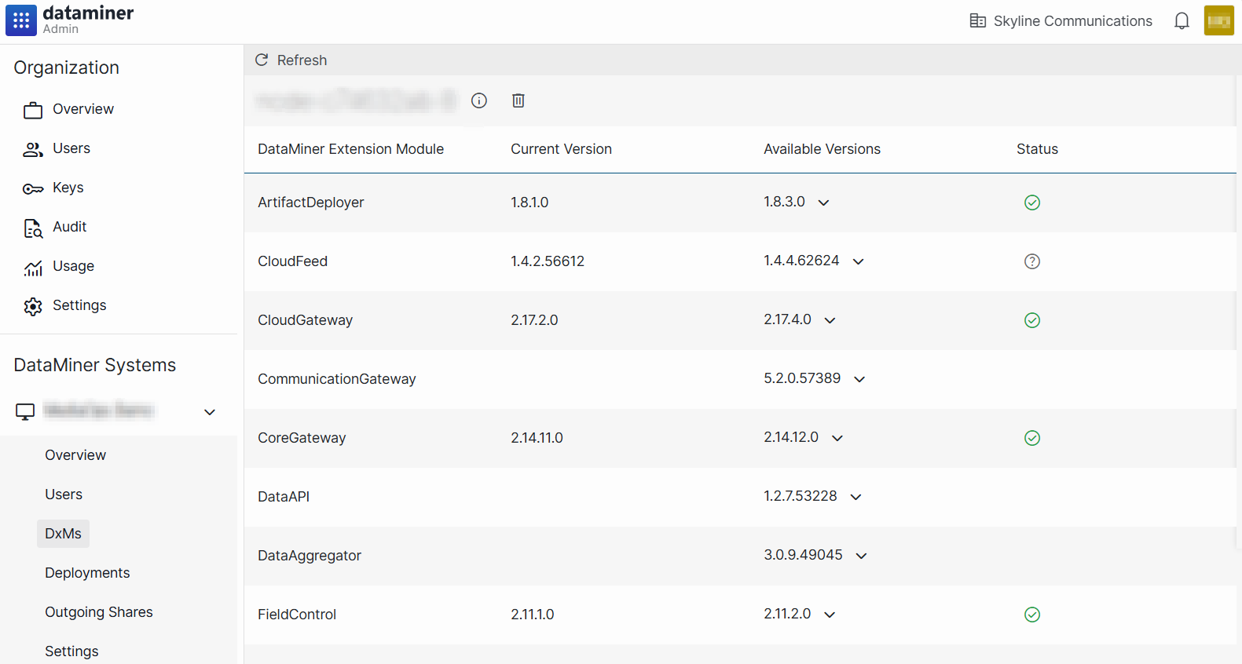
Task: Select the CommunicationGateway row name
Action: pos(337,379)
